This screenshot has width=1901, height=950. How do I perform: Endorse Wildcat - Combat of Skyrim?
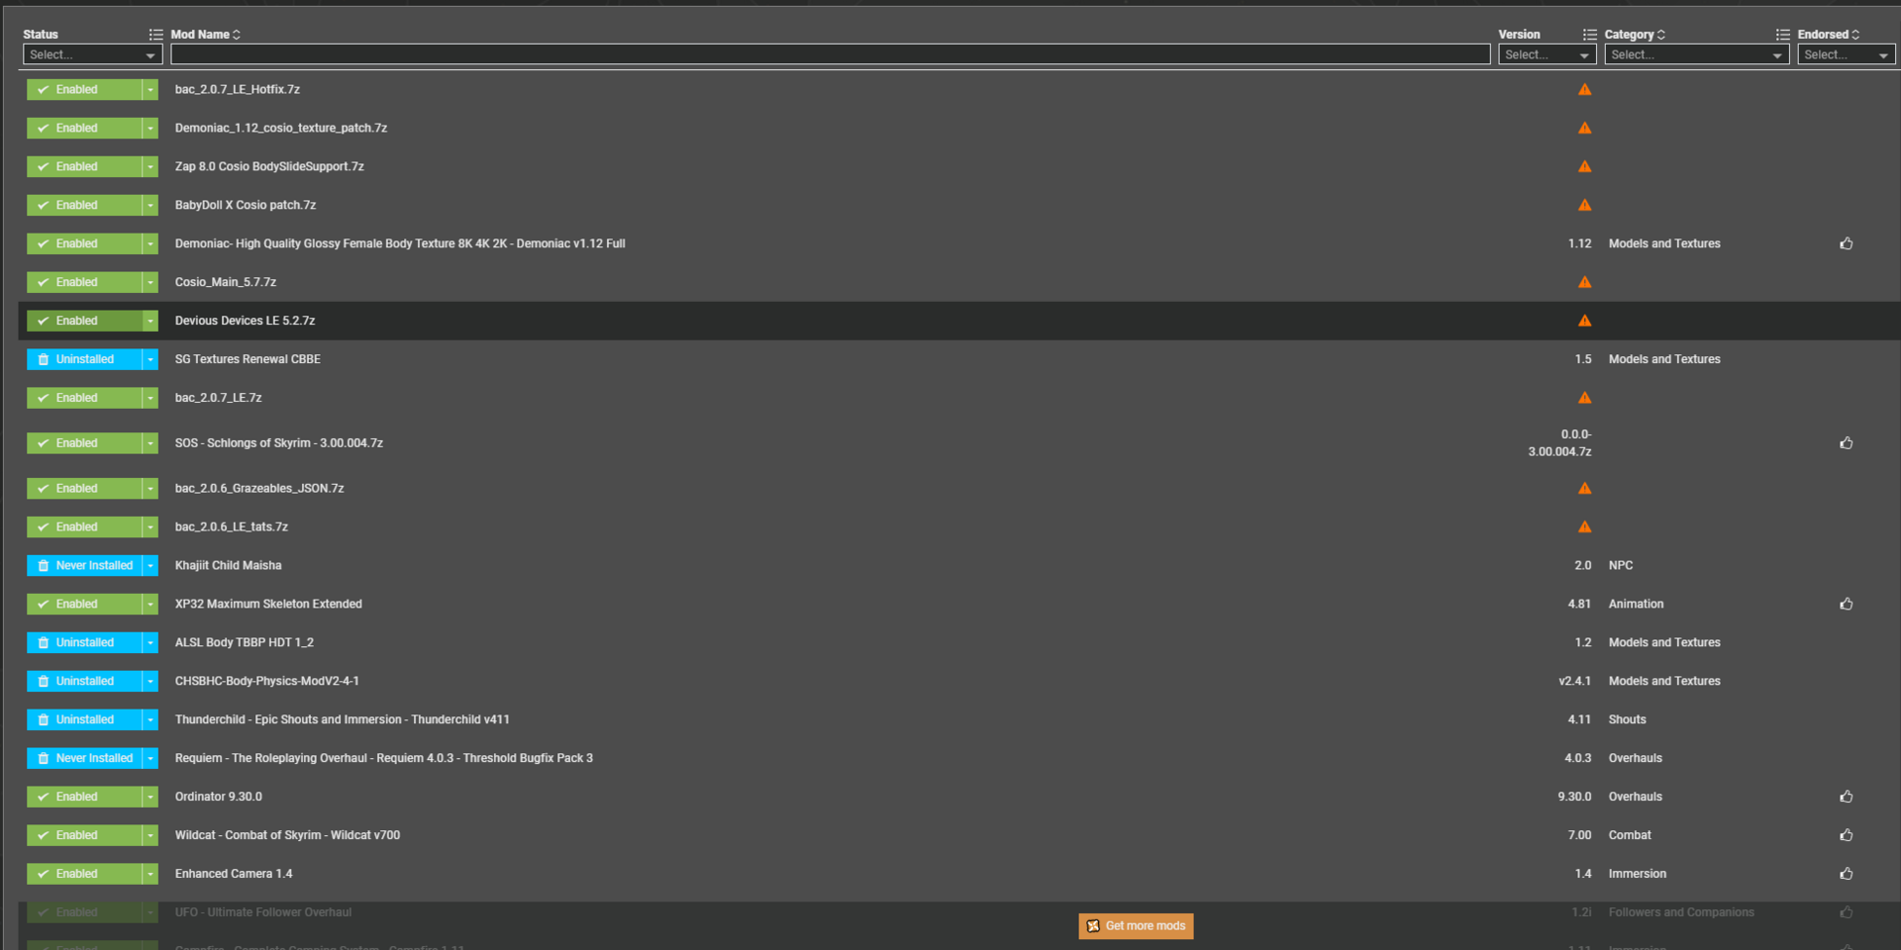[1847, 835]
